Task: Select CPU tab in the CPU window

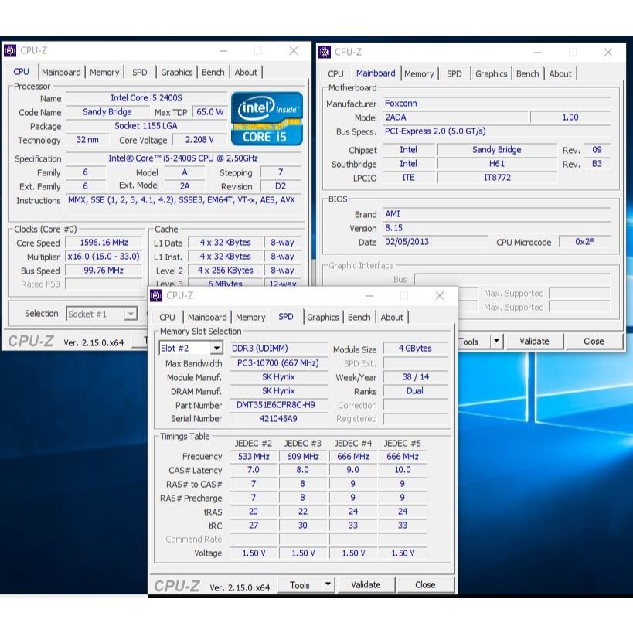Action: pyautogui.click(x=21, y=72)
